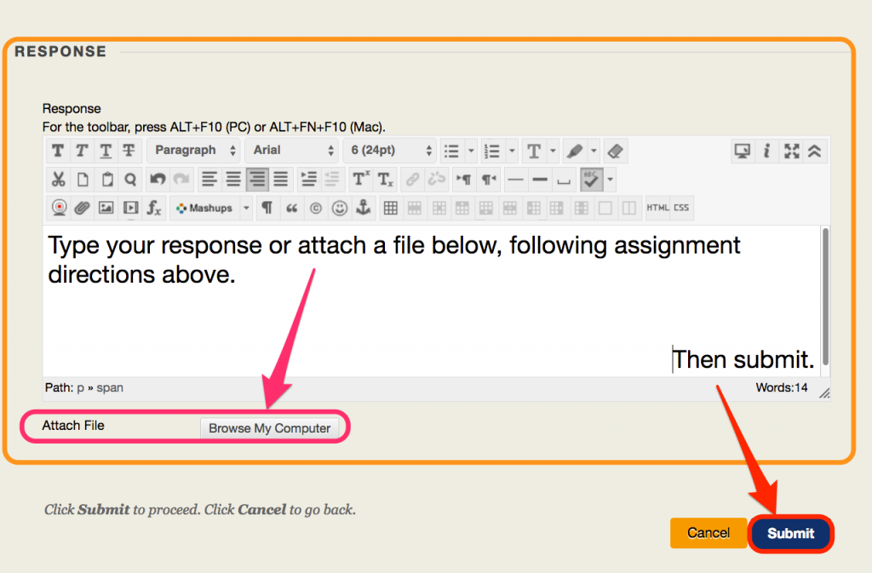
Task: Expand text color picker arrow
Action: (x=553, y=151)
